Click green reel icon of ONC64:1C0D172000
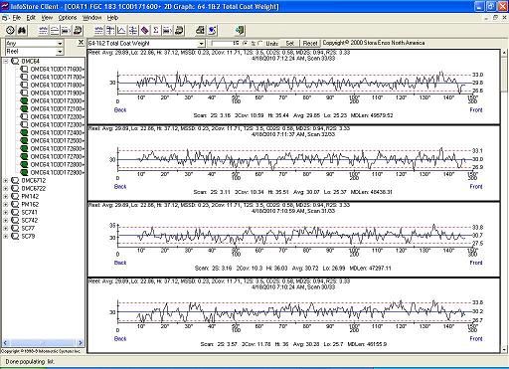 coord(24,100)
